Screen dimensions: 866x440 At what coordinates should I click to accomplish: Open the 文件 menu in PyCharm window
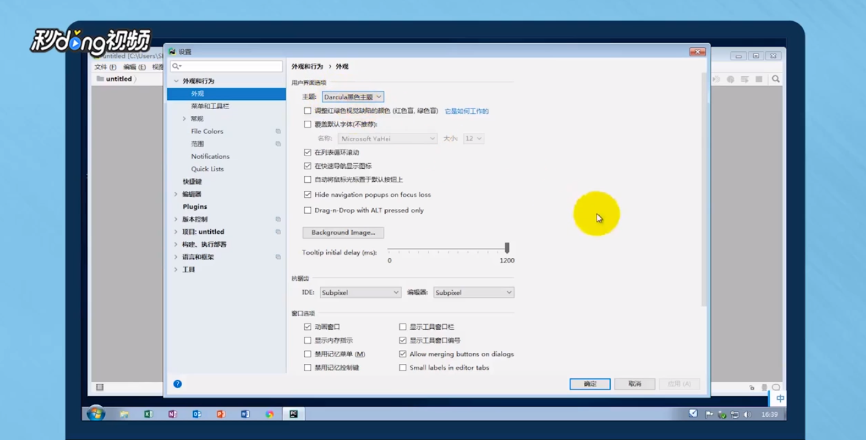pos(105,67)
